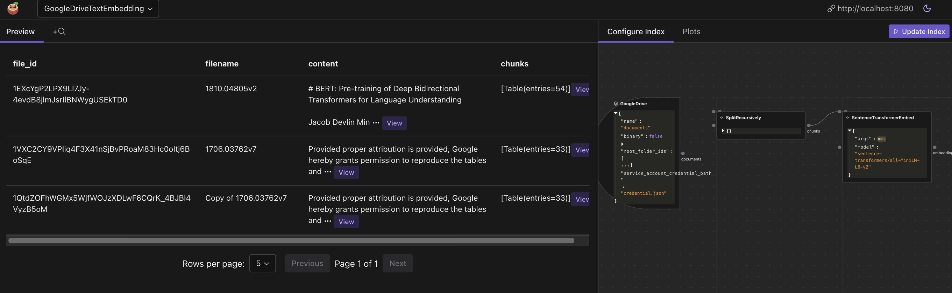
Task: Click the filename column header
Action: (222, 64)
